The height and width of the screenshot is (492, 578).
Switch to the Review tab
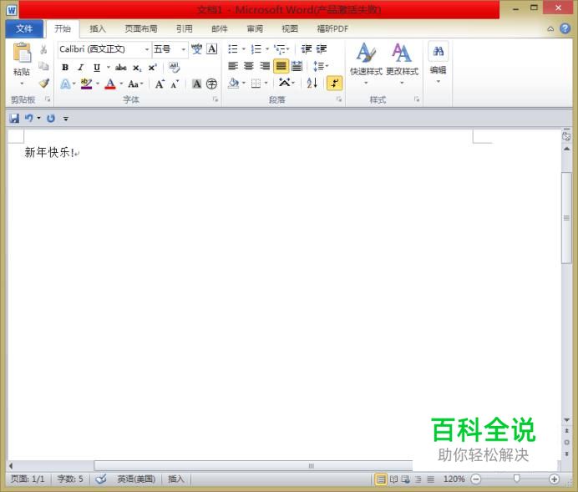[255, 28]
